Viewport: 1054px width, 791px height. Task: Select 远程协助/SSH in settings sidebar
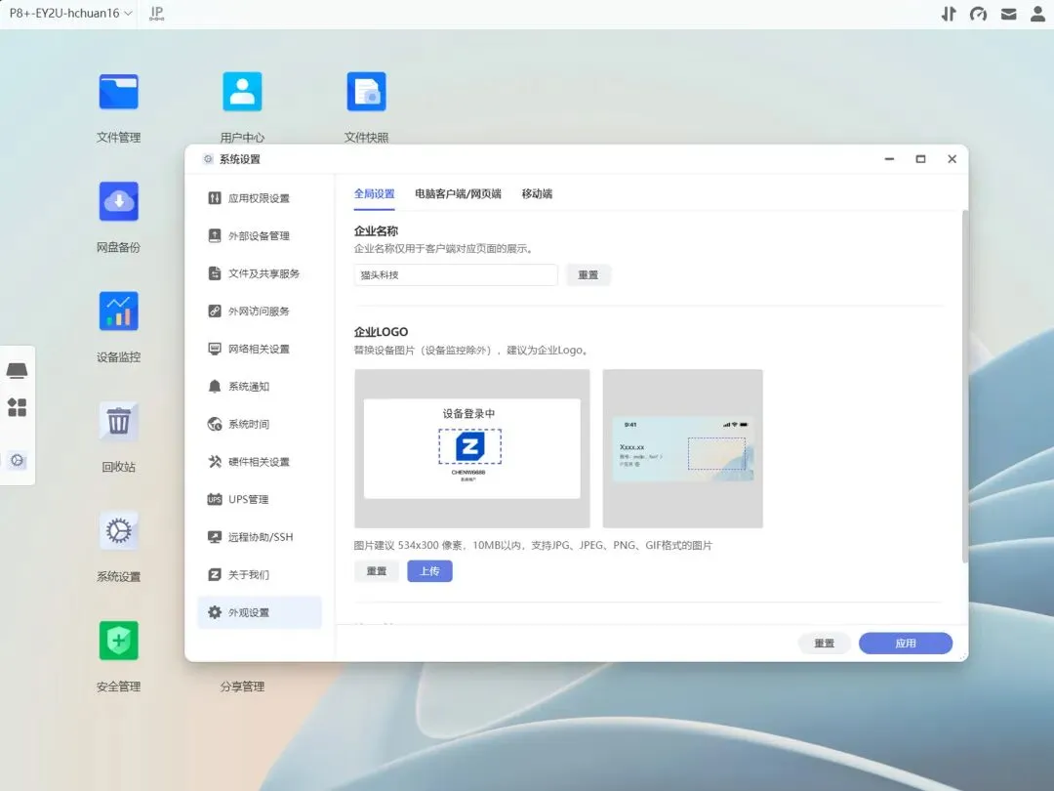(x=260, y=537)
